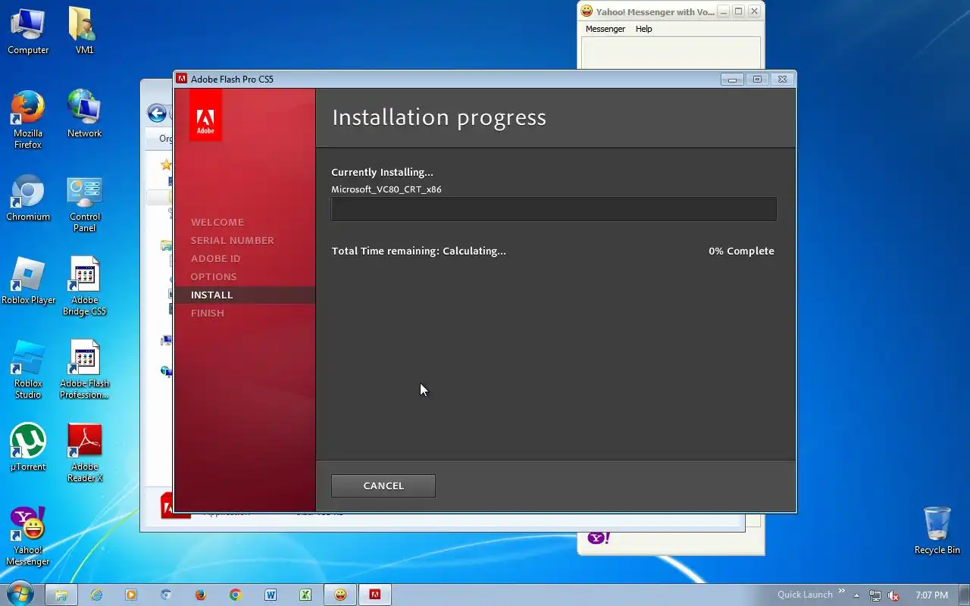Open the Computer desktop icon

pyautogui.click(x=28, y=31)
